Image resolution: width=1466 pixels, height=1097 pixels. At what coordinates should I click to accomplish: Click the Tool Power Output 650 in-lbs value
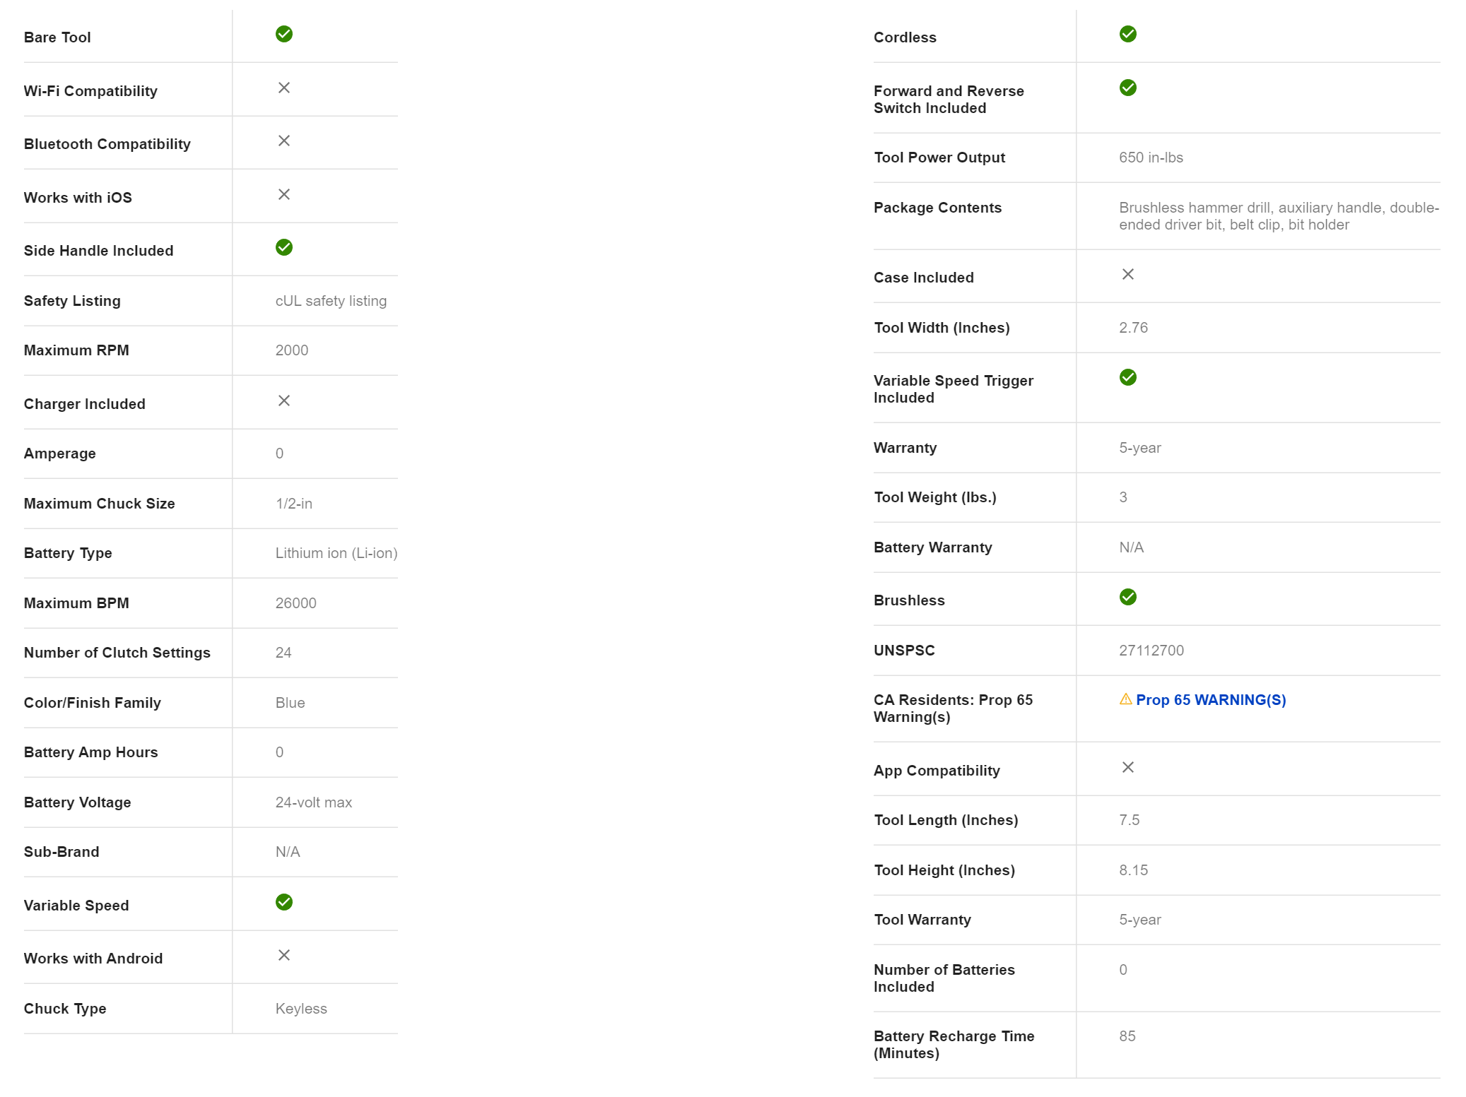click(x=1151, y=158)
